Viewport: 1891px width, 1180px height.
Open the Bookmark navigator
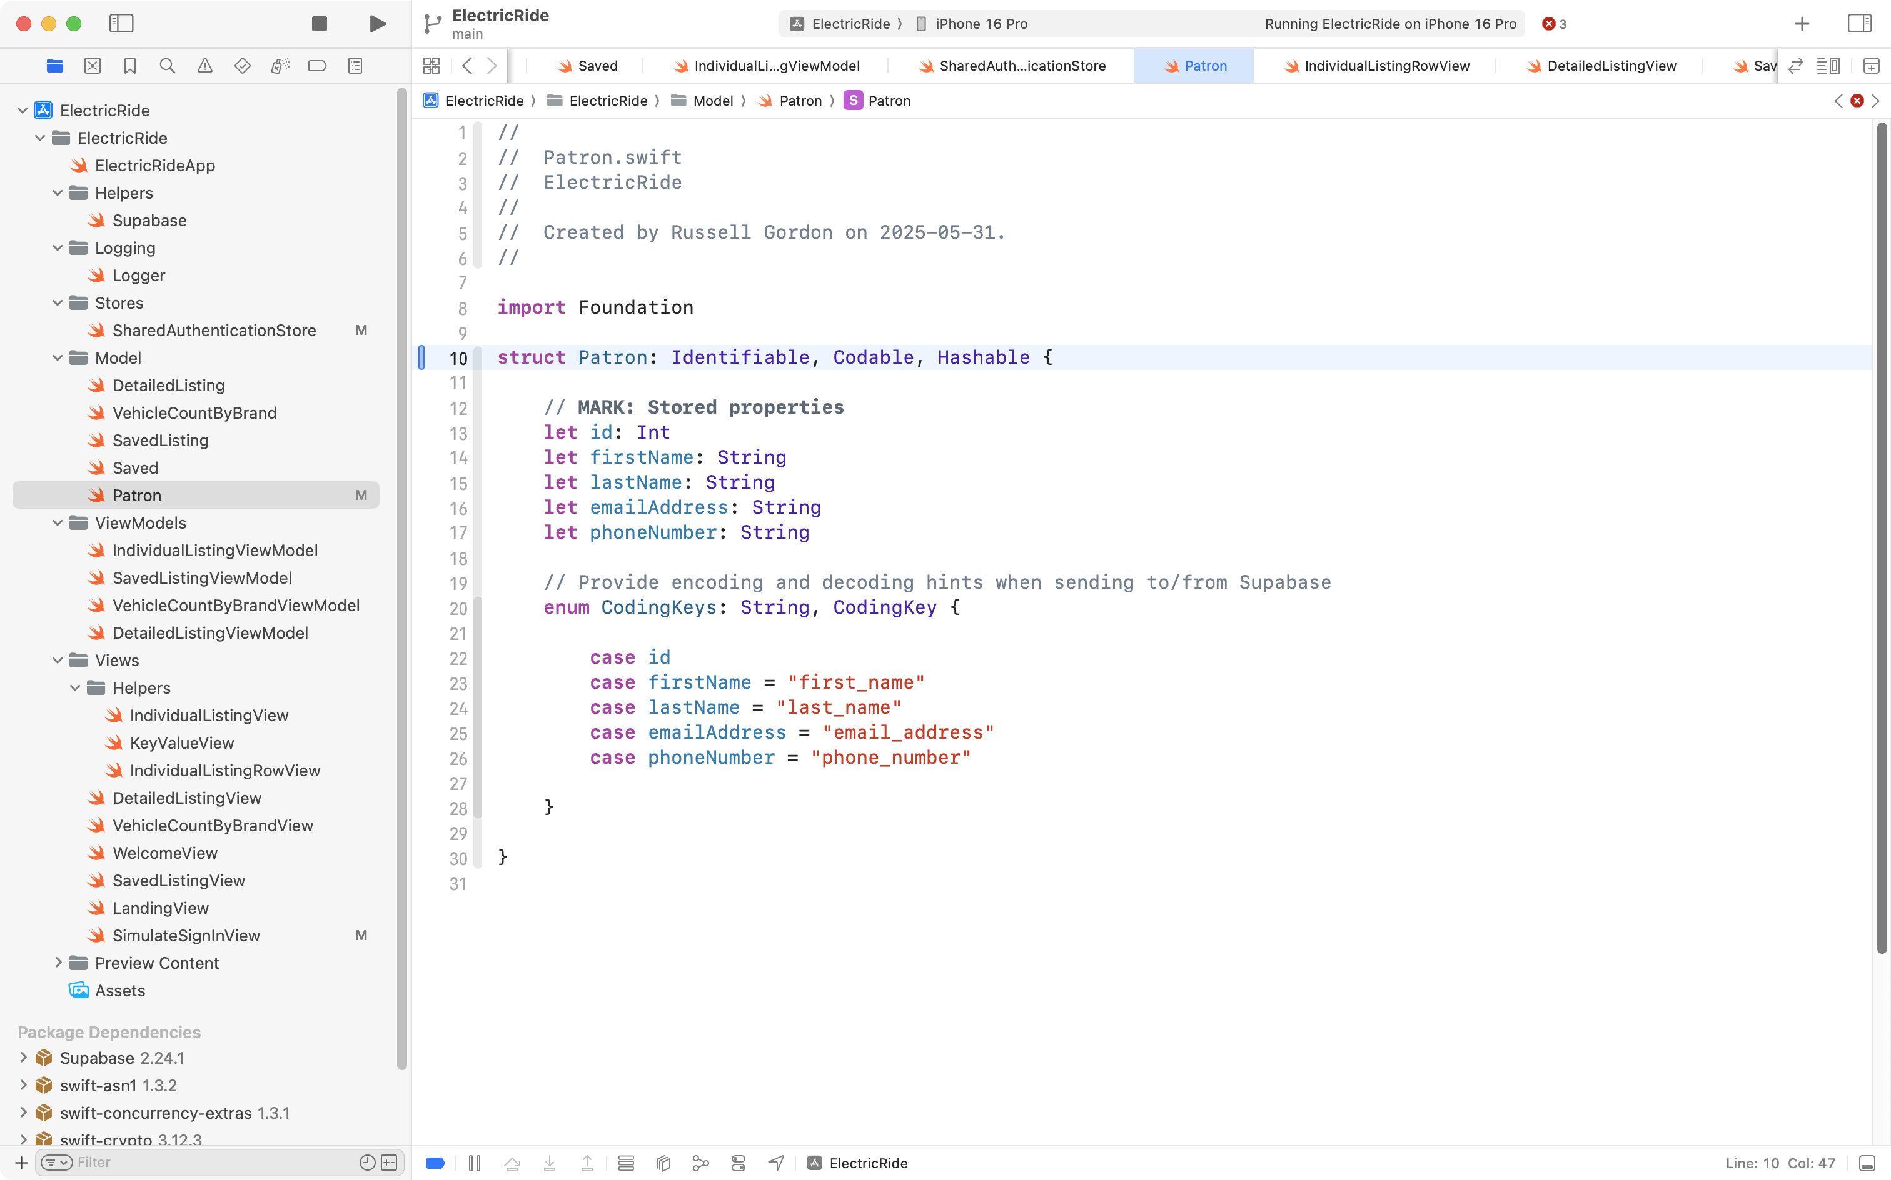pos(129,66)
